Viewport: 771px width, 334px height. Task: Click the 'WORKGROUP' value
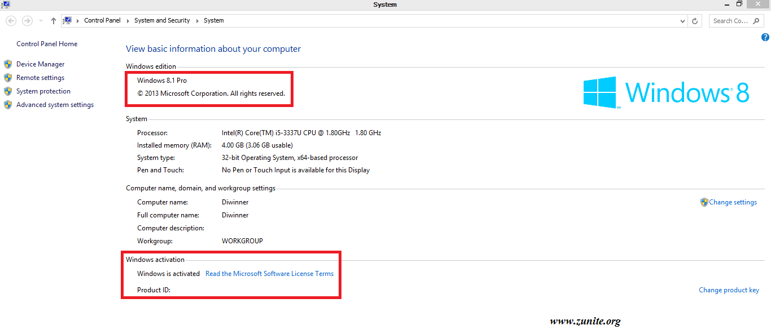[x=242, y=241]
